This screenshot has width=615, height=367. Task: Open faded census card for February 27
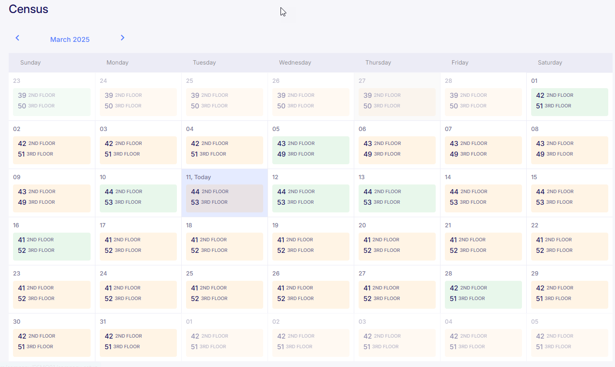tap(397, 102)
